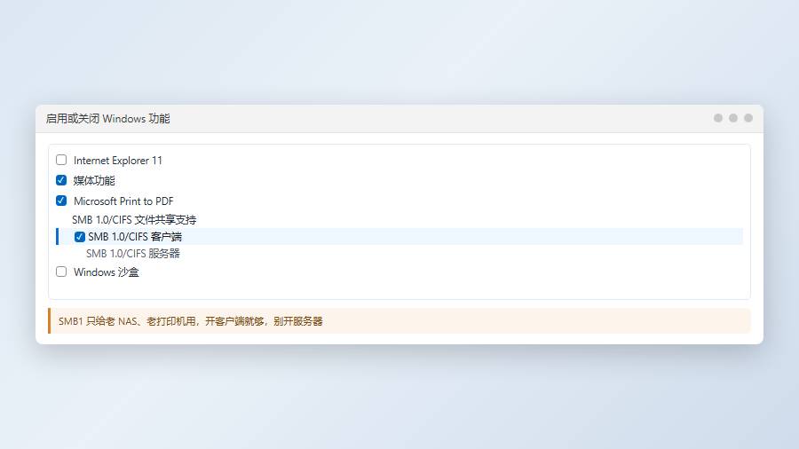Viewport: 799px width, 449px height.
Task: Click the 媒体功能 label text
Action: click(x=94, y=181)
